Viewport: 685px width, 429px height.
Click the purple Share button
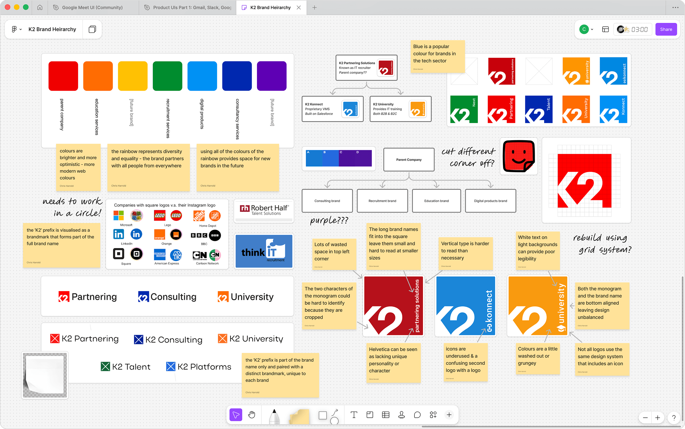coord(666,29)
